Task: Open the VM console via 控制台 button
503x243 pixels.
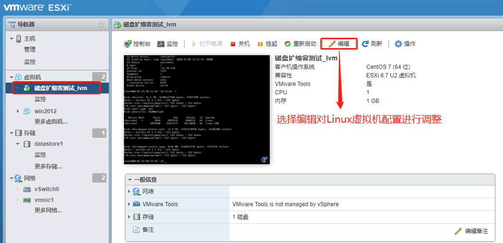Action: coord(137,44)
